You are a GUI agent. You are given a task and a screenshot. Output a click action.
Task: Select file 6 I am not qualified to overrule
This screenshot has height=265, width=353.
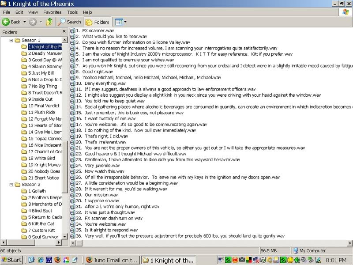pos(125,60)
